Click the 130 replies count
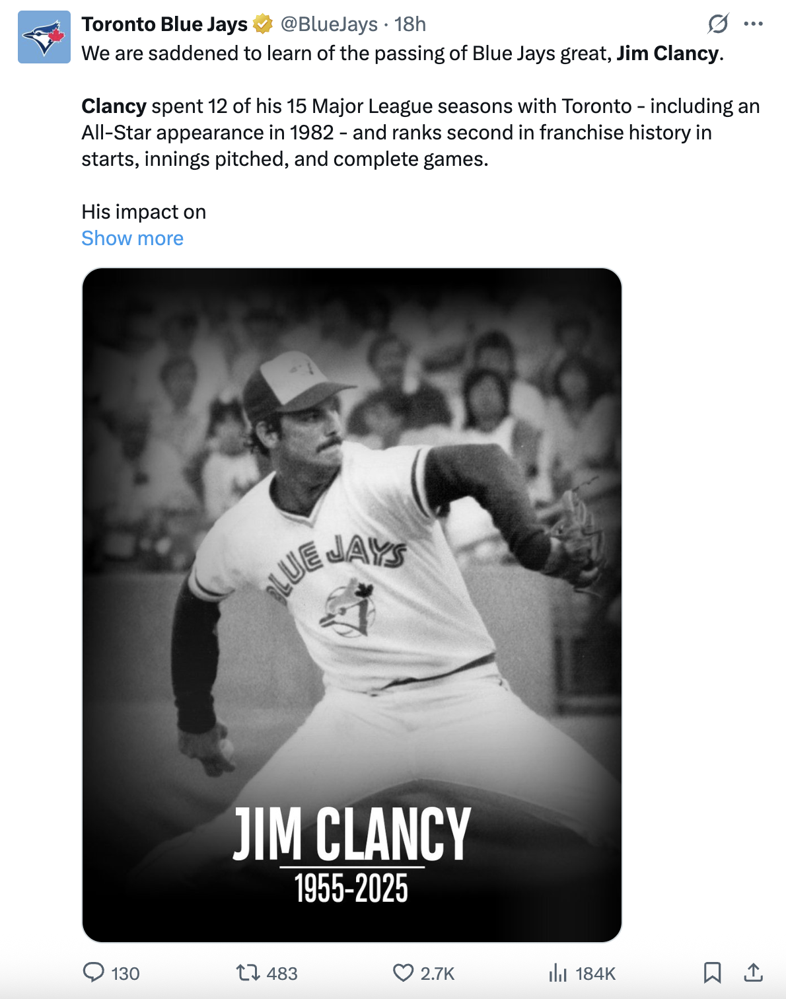The width and height of the screenshot is (786, 999). 125,974
